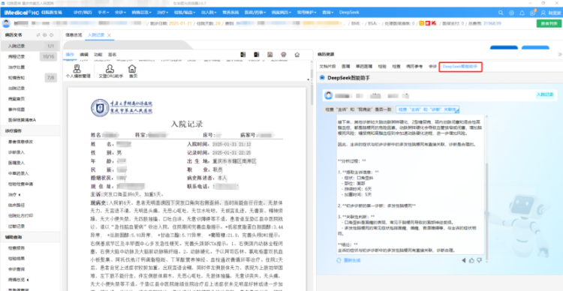This screenshot has height=291, width=563.
Task: Click the search magnifier in top bar
Action: (x=501, y=13)
